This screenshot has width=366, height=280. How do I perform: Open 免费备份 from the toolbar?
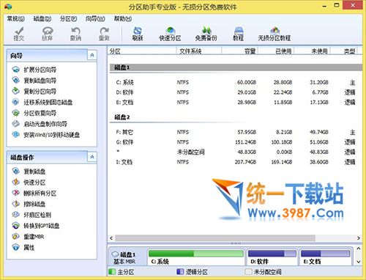point(206,34)
